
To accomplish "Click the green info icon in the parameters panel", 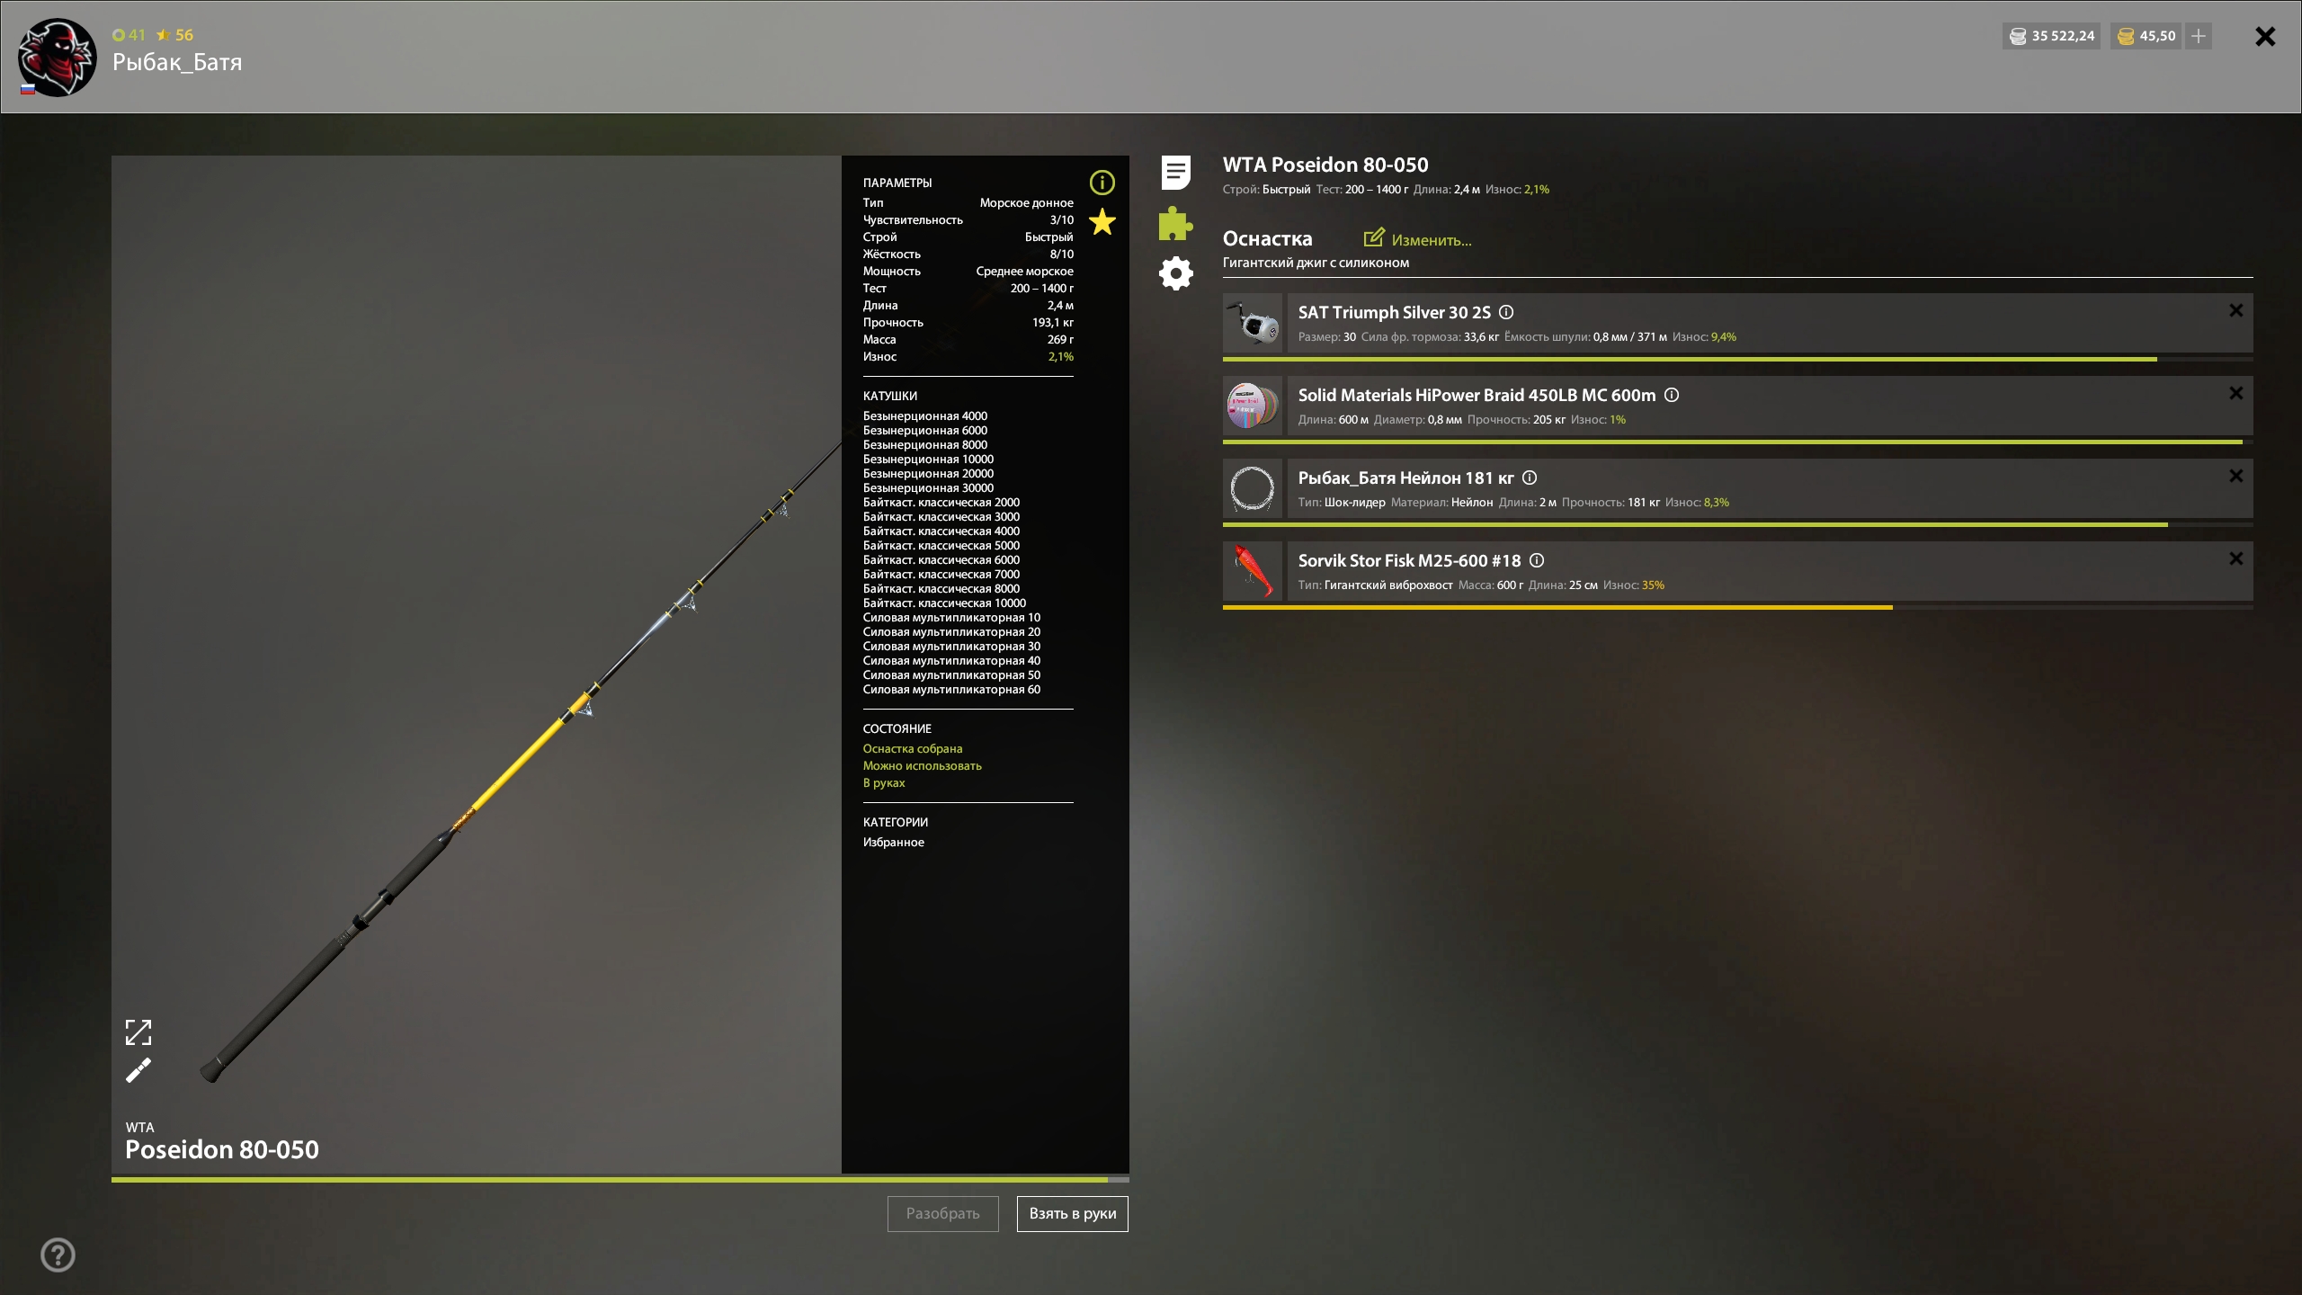I will click(x=1102, y=183).
